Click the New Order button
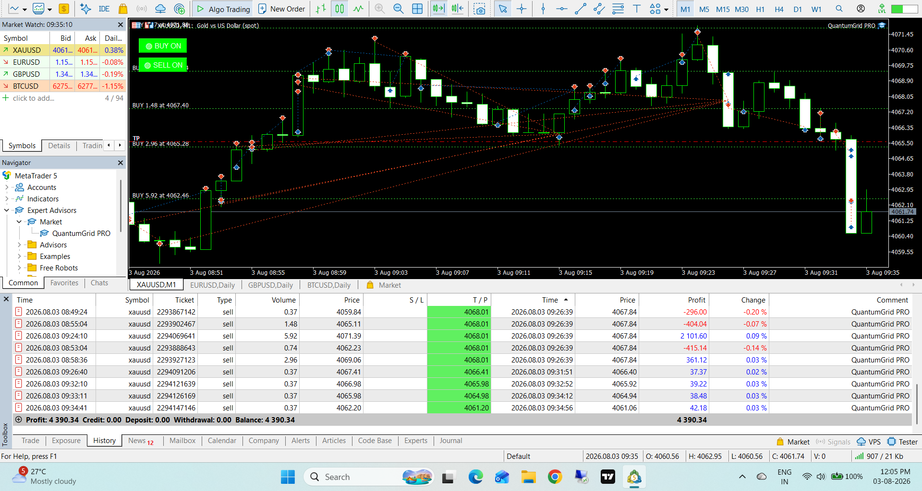This screenshot has height=491, width=922. (x=282, y=9)
